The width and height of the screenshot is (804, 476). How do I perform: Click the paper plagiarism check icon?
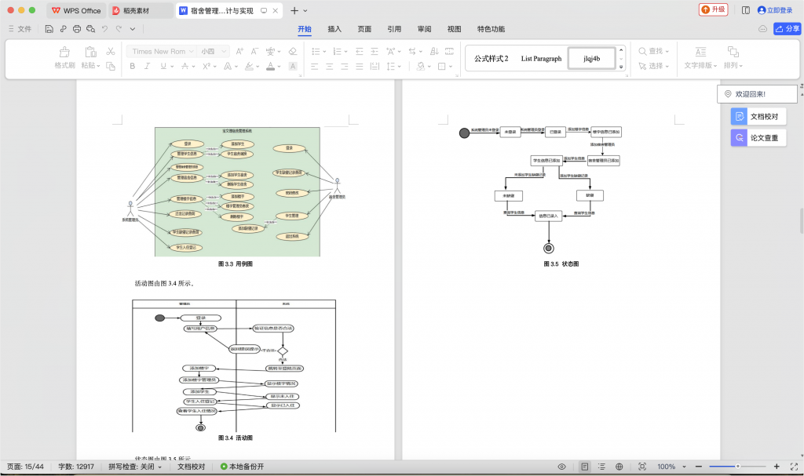tap(738, 138)
